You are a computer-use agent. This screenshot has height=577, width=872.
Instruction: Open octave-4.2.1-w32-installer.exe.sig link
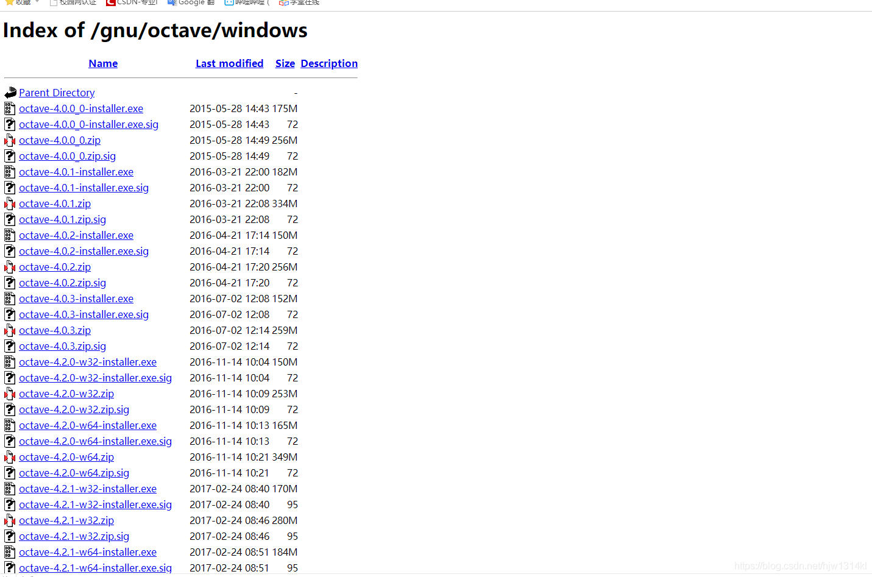tap(95, 504)
